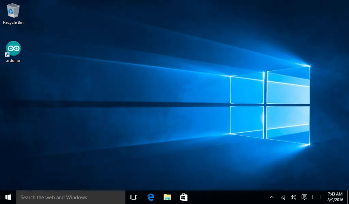Screen dimensions: 349x204
Task: Open Task View from the taskbar
Action: tap(134, 197)
